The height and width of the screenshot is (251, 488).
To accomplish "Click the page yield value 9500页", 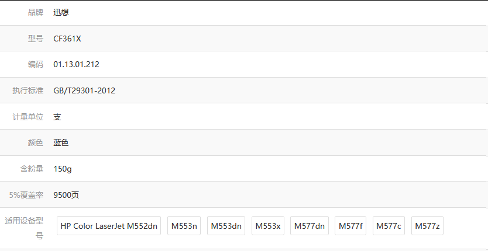I will tap(66, 195).
